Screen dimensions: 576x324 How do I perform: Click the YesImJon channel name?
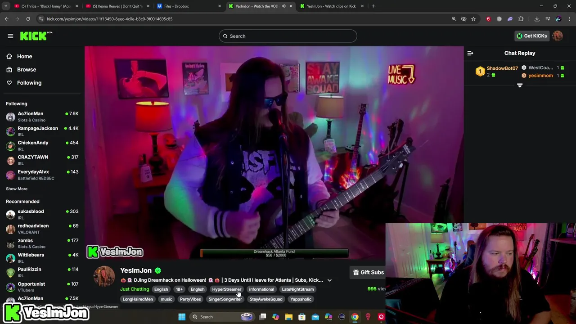(136, 270)
